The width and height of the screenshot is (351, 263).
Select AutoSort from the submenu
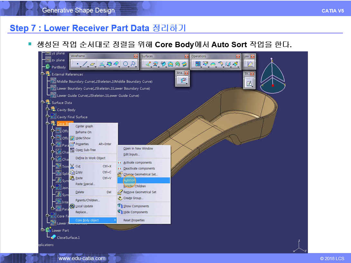point(129,180)
